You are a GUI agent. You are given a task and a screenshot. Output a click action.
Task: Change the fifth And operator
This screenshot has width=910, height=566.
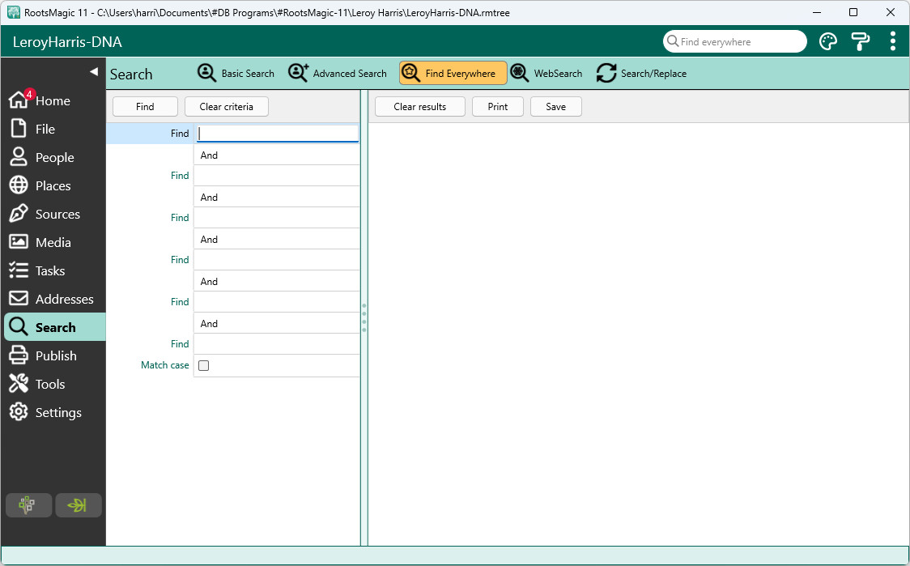click(277, 323)
